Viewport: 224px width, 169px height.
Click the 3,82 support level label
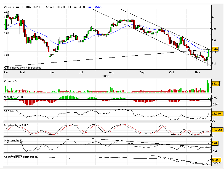coord(6,25)
